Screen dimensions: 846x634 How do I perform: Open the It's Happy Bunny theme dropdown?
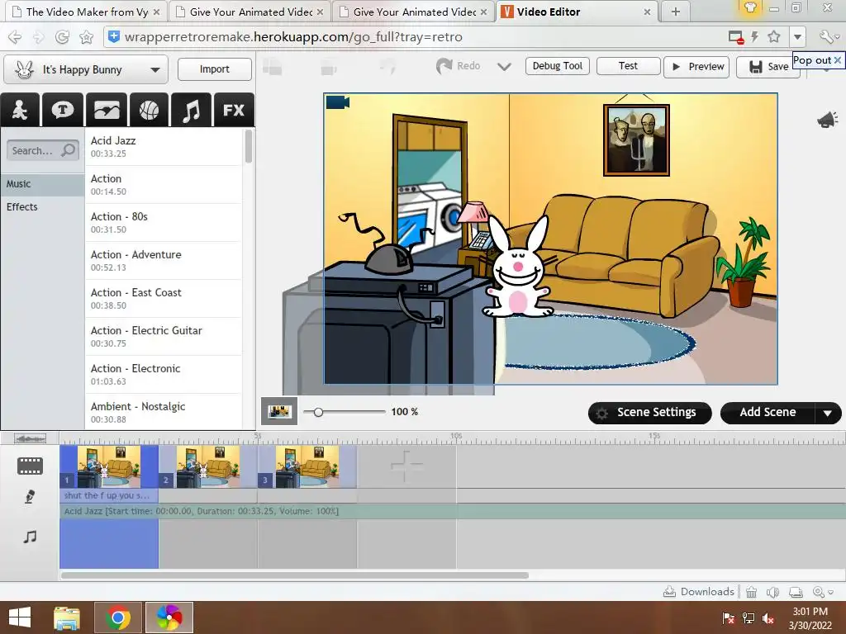pos(86,69)
